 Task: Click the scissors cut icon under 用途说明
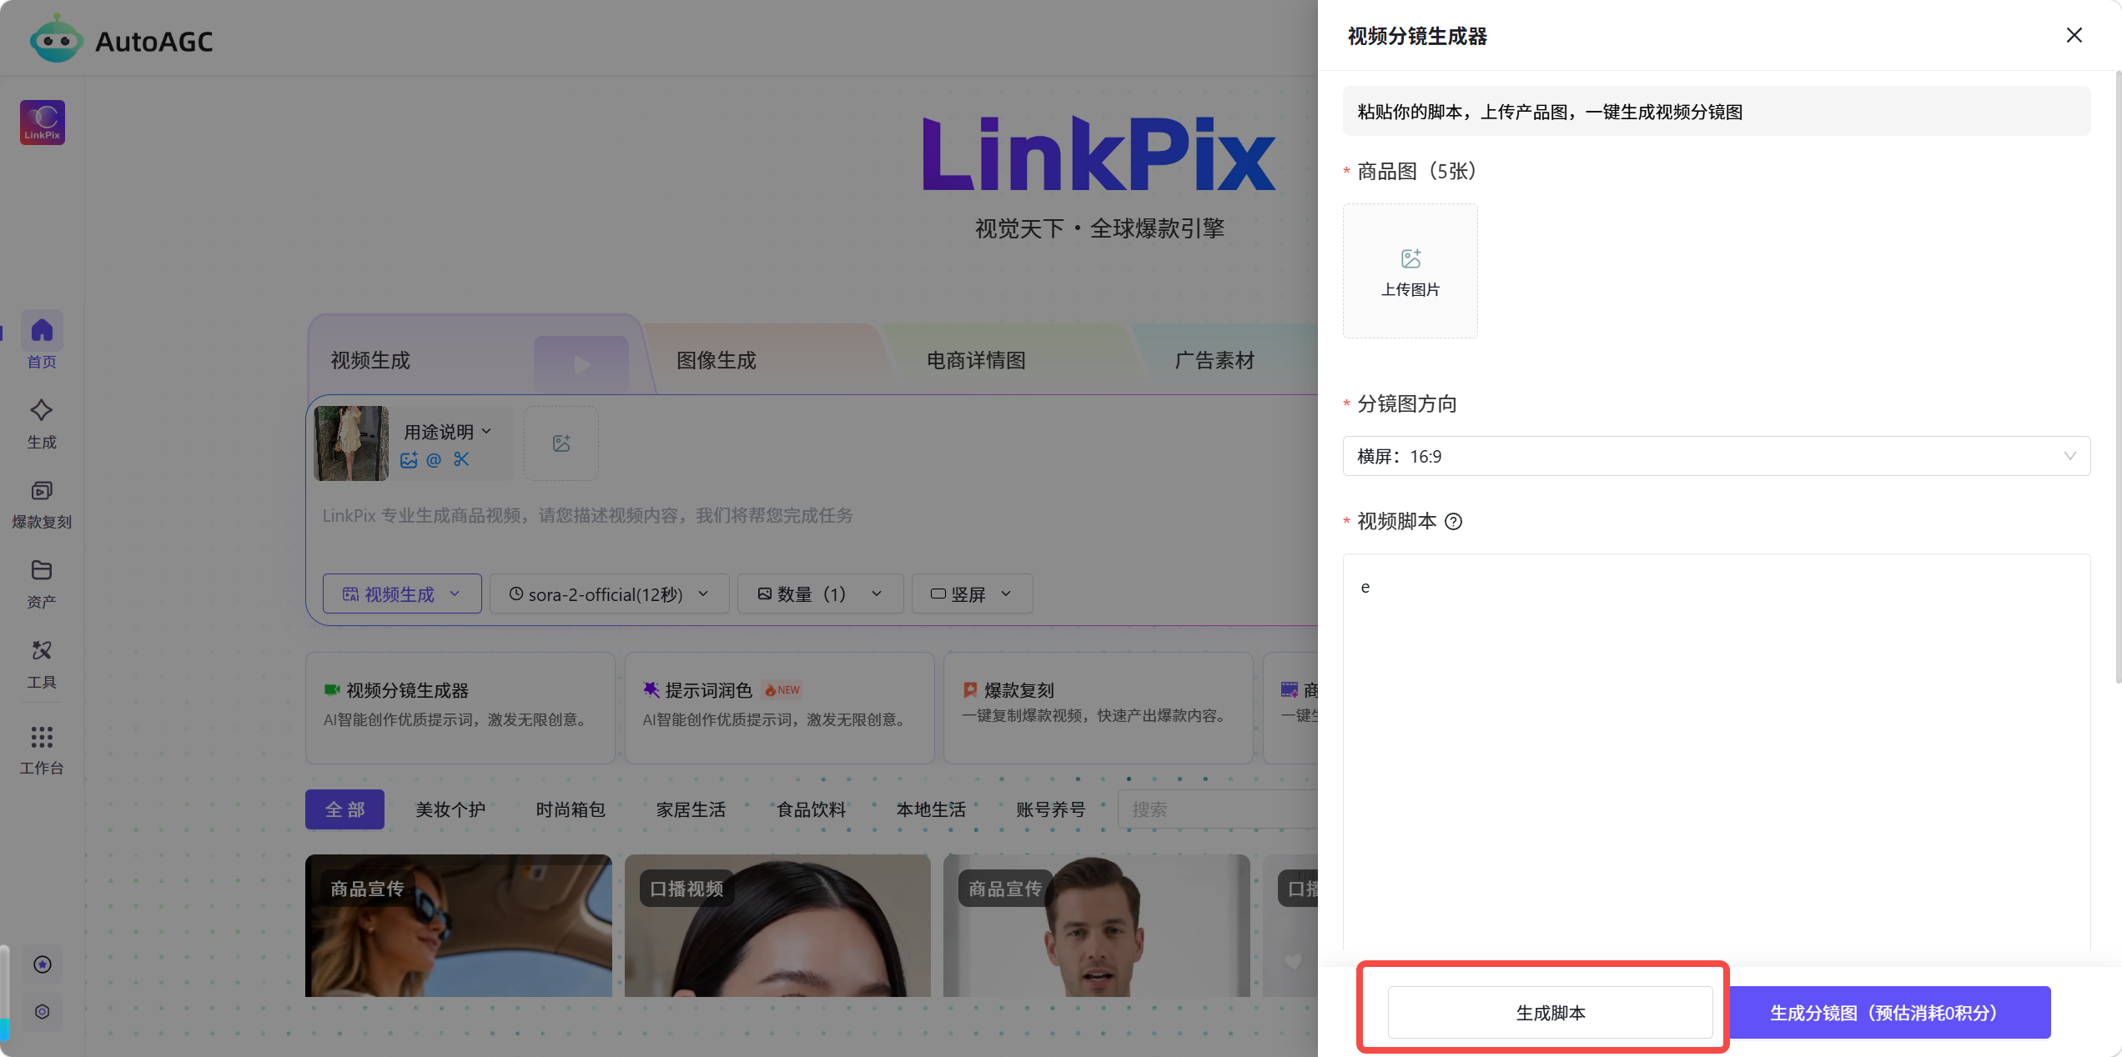tap(461, 459)
